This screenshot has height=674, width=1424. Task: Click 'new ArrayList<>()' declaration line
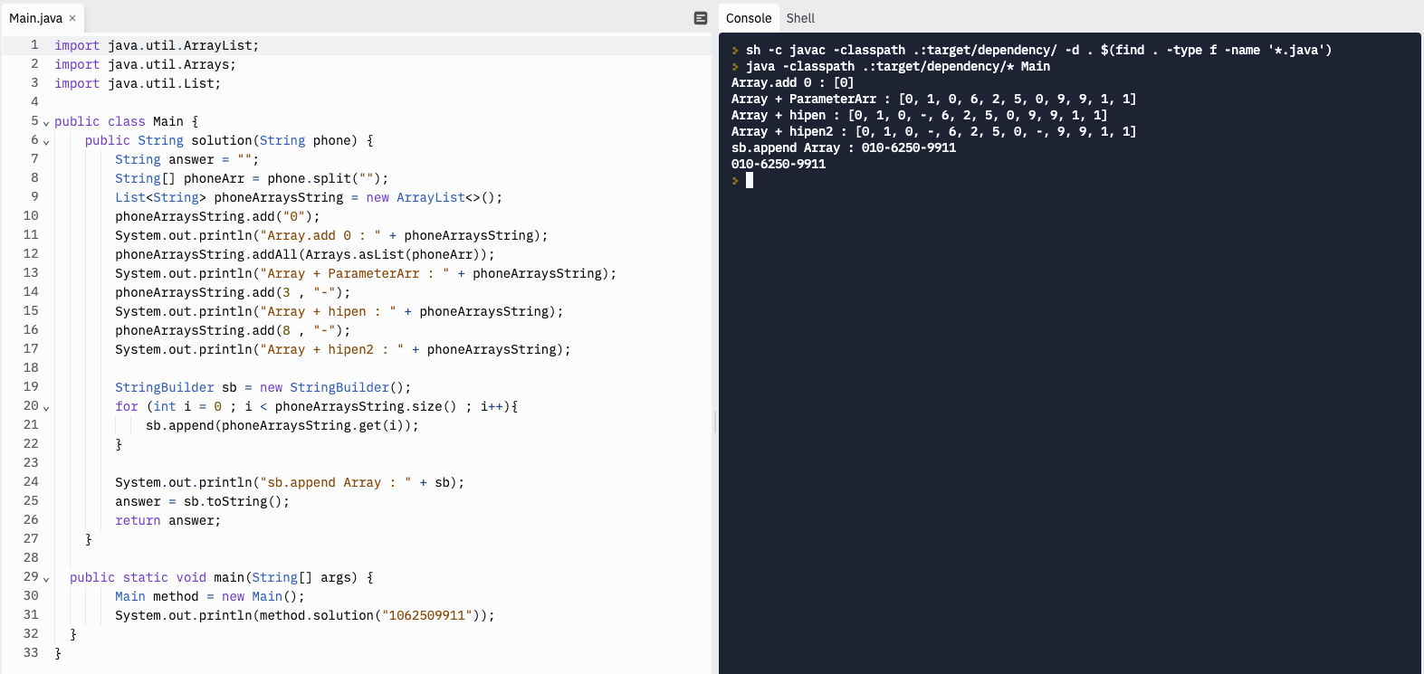click(309, 197)
